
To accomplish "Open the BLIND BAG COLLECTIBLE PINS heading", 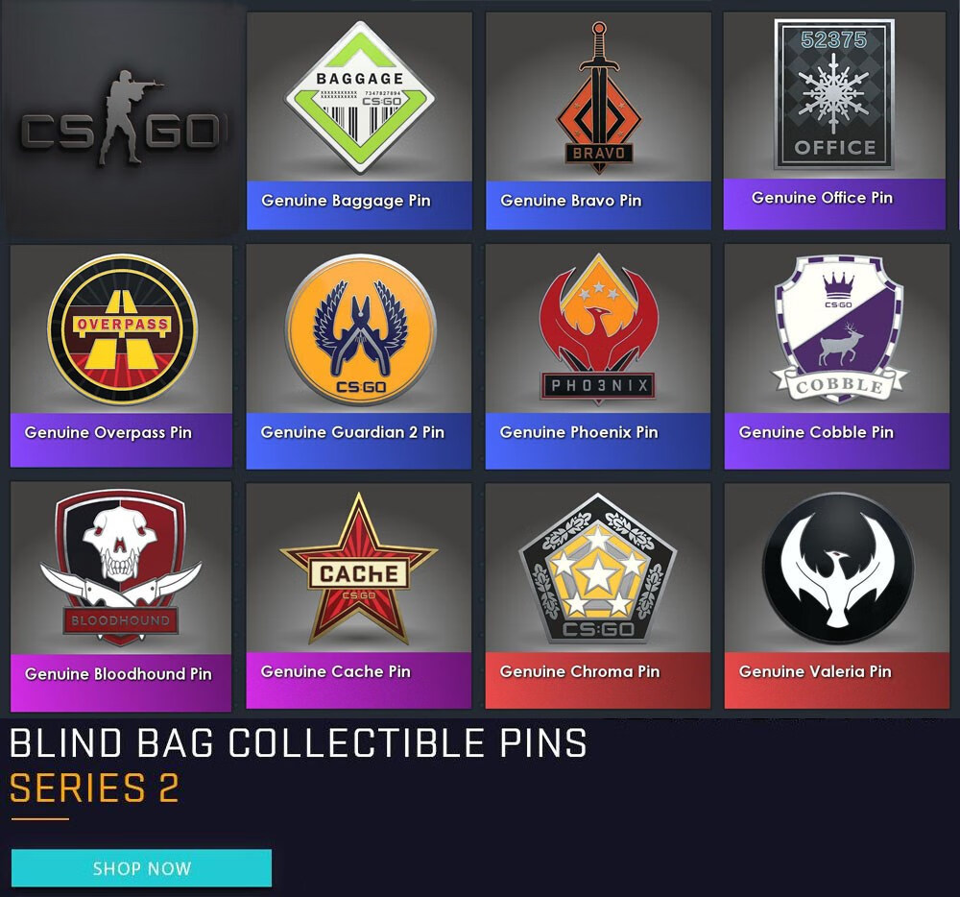I will click(x=296, y=743).
